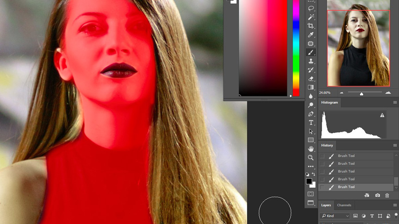
Task: Select the Hand tool
Action: pos(311,148)
